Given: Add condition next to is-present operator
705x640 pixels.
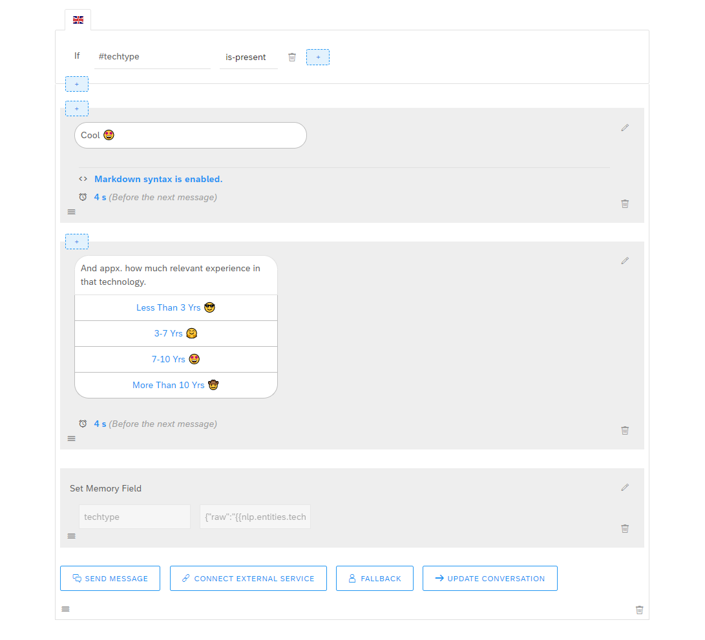Looking at the screenshot, I should (x=318, y=57).
